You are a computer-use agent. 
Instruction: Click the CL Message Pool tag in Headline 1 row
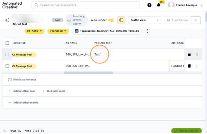coord(24,66)
